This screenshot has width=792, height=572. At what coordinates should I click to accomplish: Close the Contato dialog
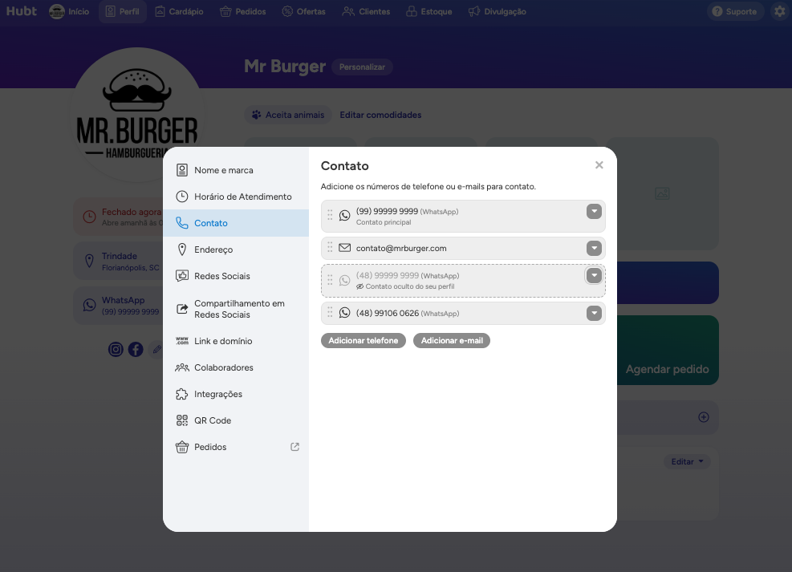[599, 165]
